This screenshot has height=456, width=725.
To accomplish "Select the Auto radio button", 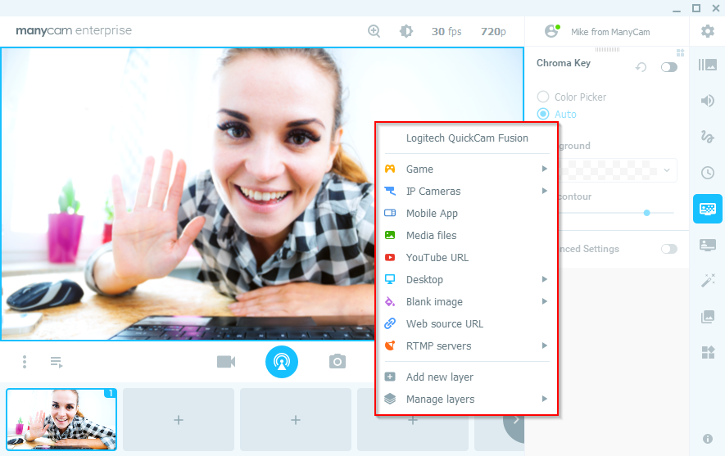I will point(543,114).
